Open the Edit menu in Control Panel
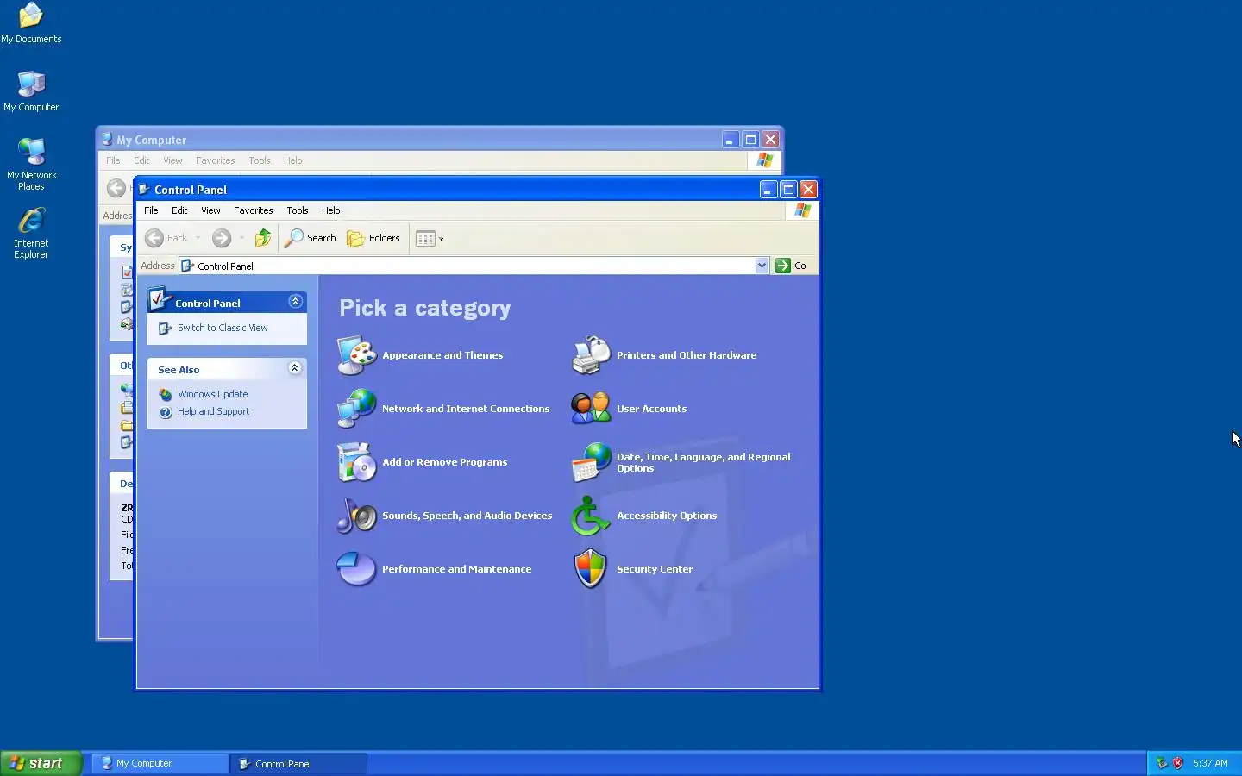 pyautogui.click(x=179, y=210)
